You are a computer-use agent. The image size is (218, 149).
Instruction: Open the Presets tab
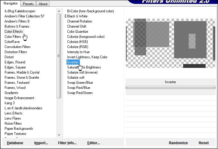pyautogui.click(x=28, y=4)
